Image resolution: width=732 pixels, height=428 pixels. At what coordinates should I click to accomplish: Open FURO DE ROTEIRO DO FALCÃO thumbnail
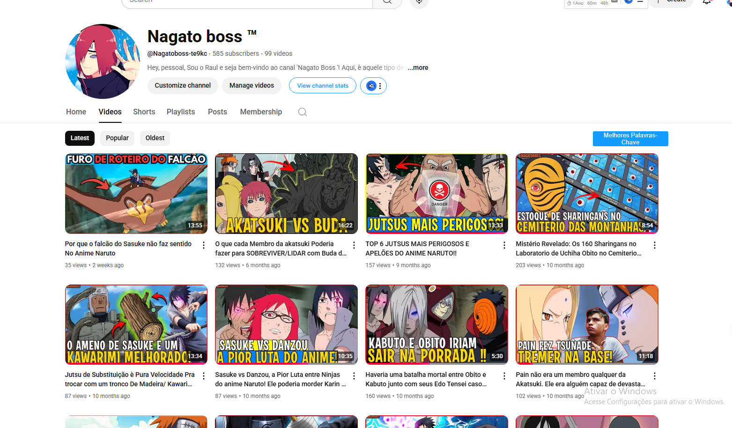pos(136,194)
